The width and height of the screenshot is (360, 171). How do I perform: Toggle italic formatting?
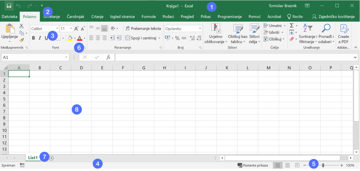[40, 38]
